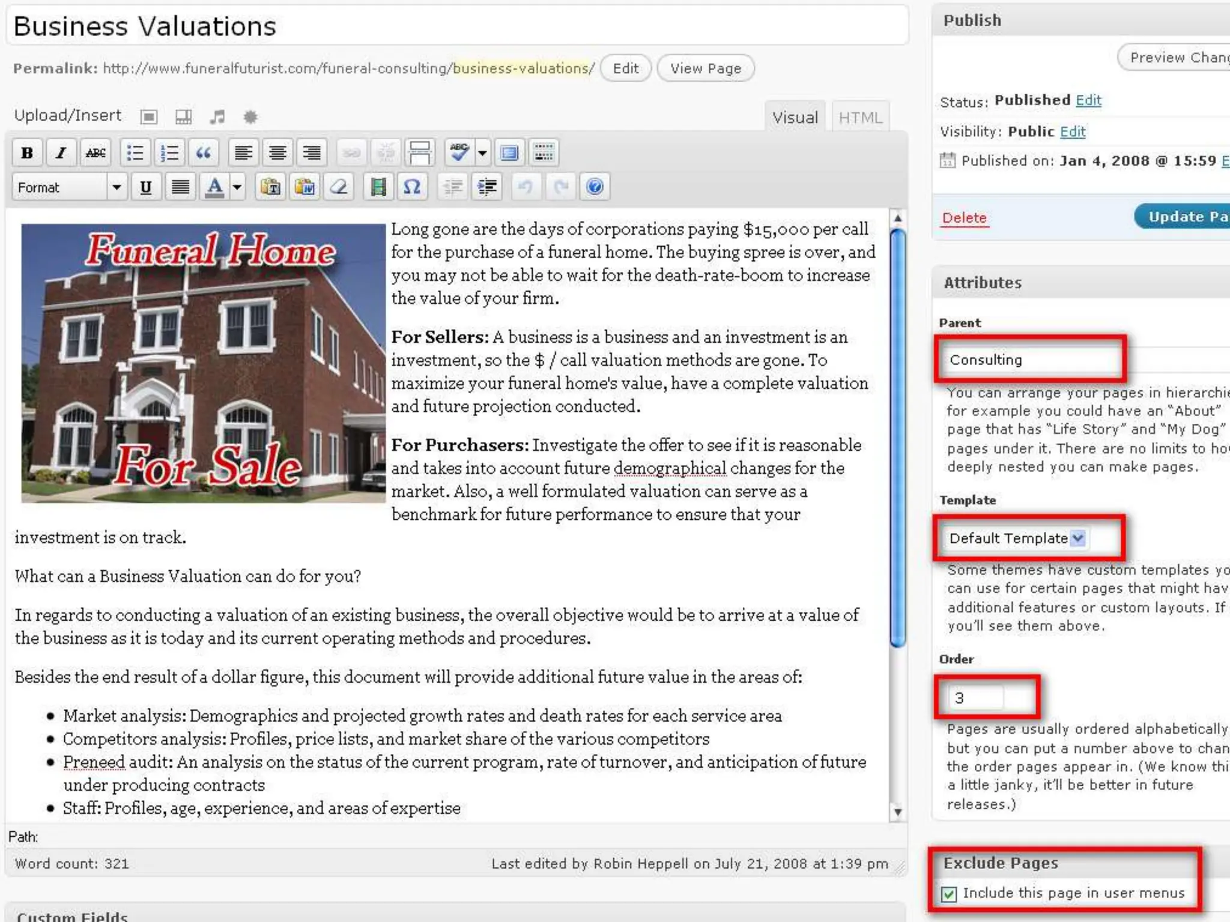Insert a custom character with Omega icon
1230x922 pixels.
click(411, 187)
